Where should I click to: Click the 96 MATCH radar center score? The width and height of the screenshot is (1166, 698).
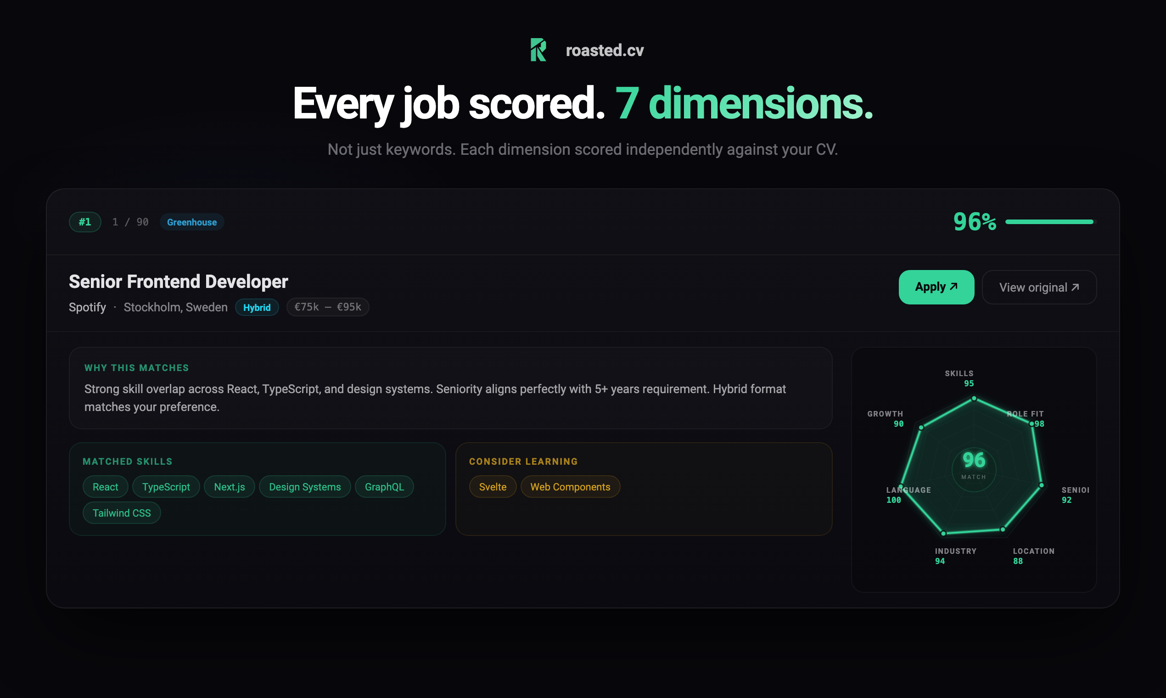coord(973,465)
